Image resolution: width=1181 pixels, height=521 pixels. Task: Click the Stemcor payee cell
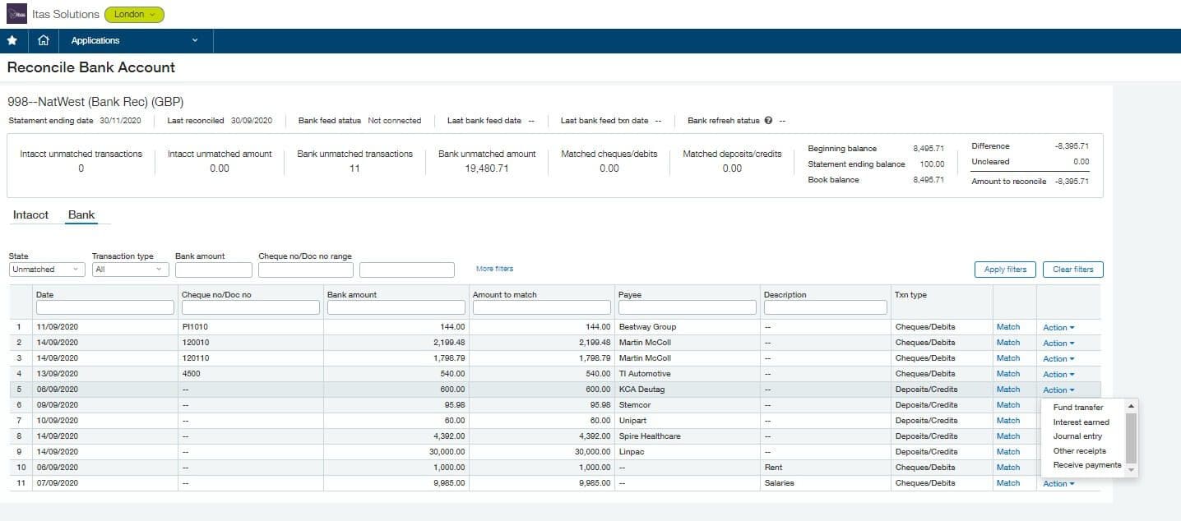(x=634, y=405)
